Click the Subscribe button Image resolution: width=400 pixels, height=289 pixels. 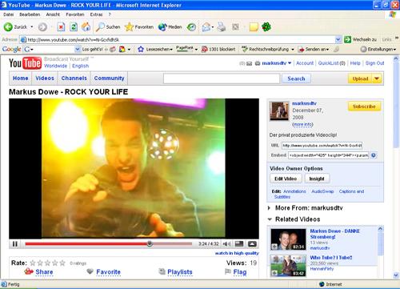coord(364,106)
